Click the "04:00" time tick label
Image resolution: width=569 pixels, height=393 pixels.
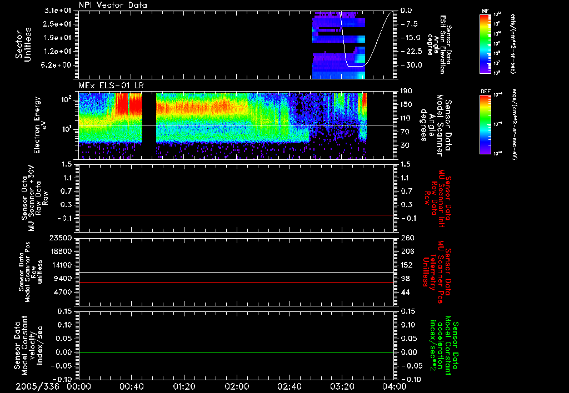coord(395,386)
